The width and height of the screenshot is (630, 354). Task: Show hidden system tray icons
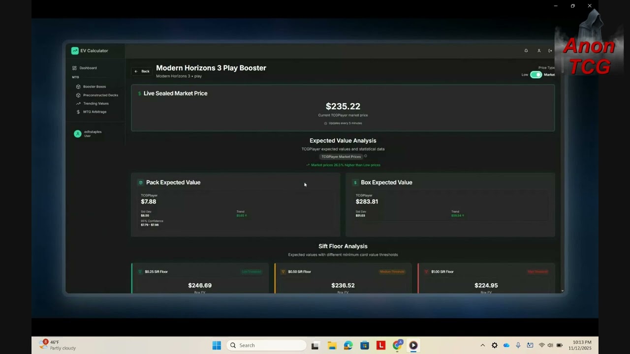click(x=483, y=345)
